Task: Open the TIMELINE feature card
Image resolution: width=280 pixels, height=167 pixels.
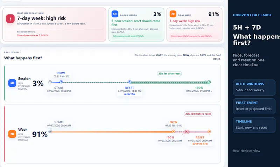Action: tap(254, 125)
